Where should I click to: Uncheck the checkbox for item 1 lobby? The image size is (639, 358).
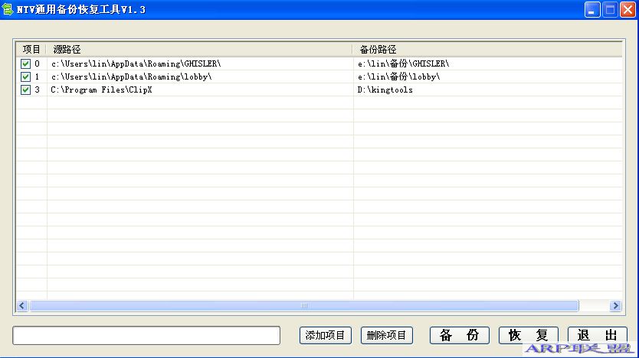click(25, 77)
